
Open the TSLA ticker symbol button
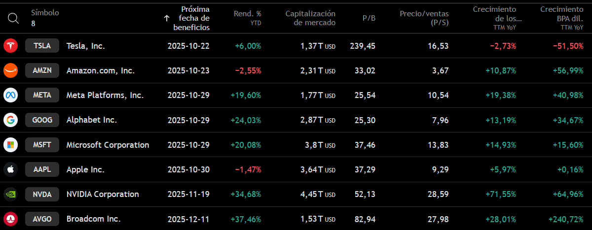tap(42, 46)
